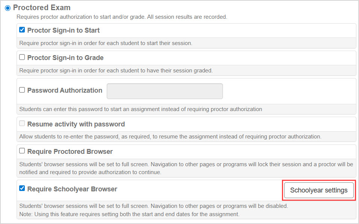Disable Require Schoolyear Browser
359x224 pixels.
click(21, 189)
